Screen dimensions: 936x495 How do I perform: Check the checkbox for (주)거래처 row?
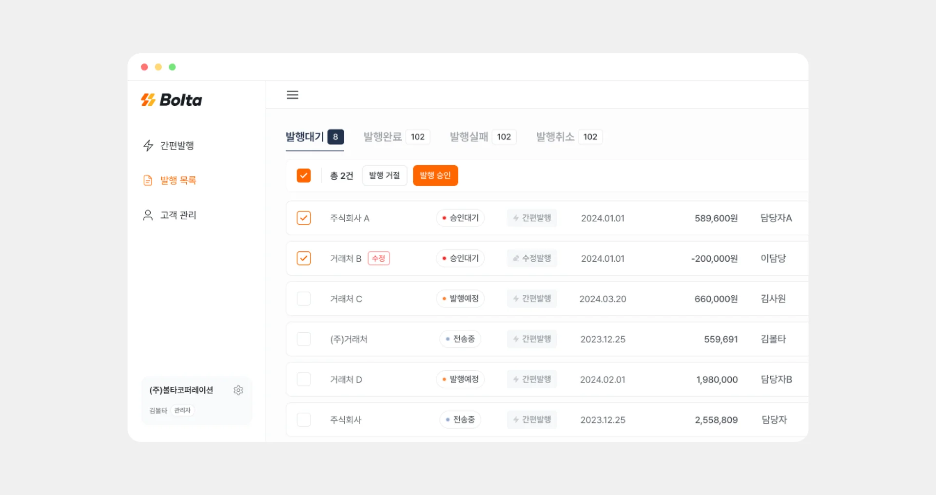(304, 339)
